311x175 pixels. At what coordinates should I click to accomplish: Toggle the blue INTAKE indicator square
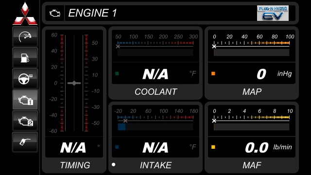click(117, 147)
